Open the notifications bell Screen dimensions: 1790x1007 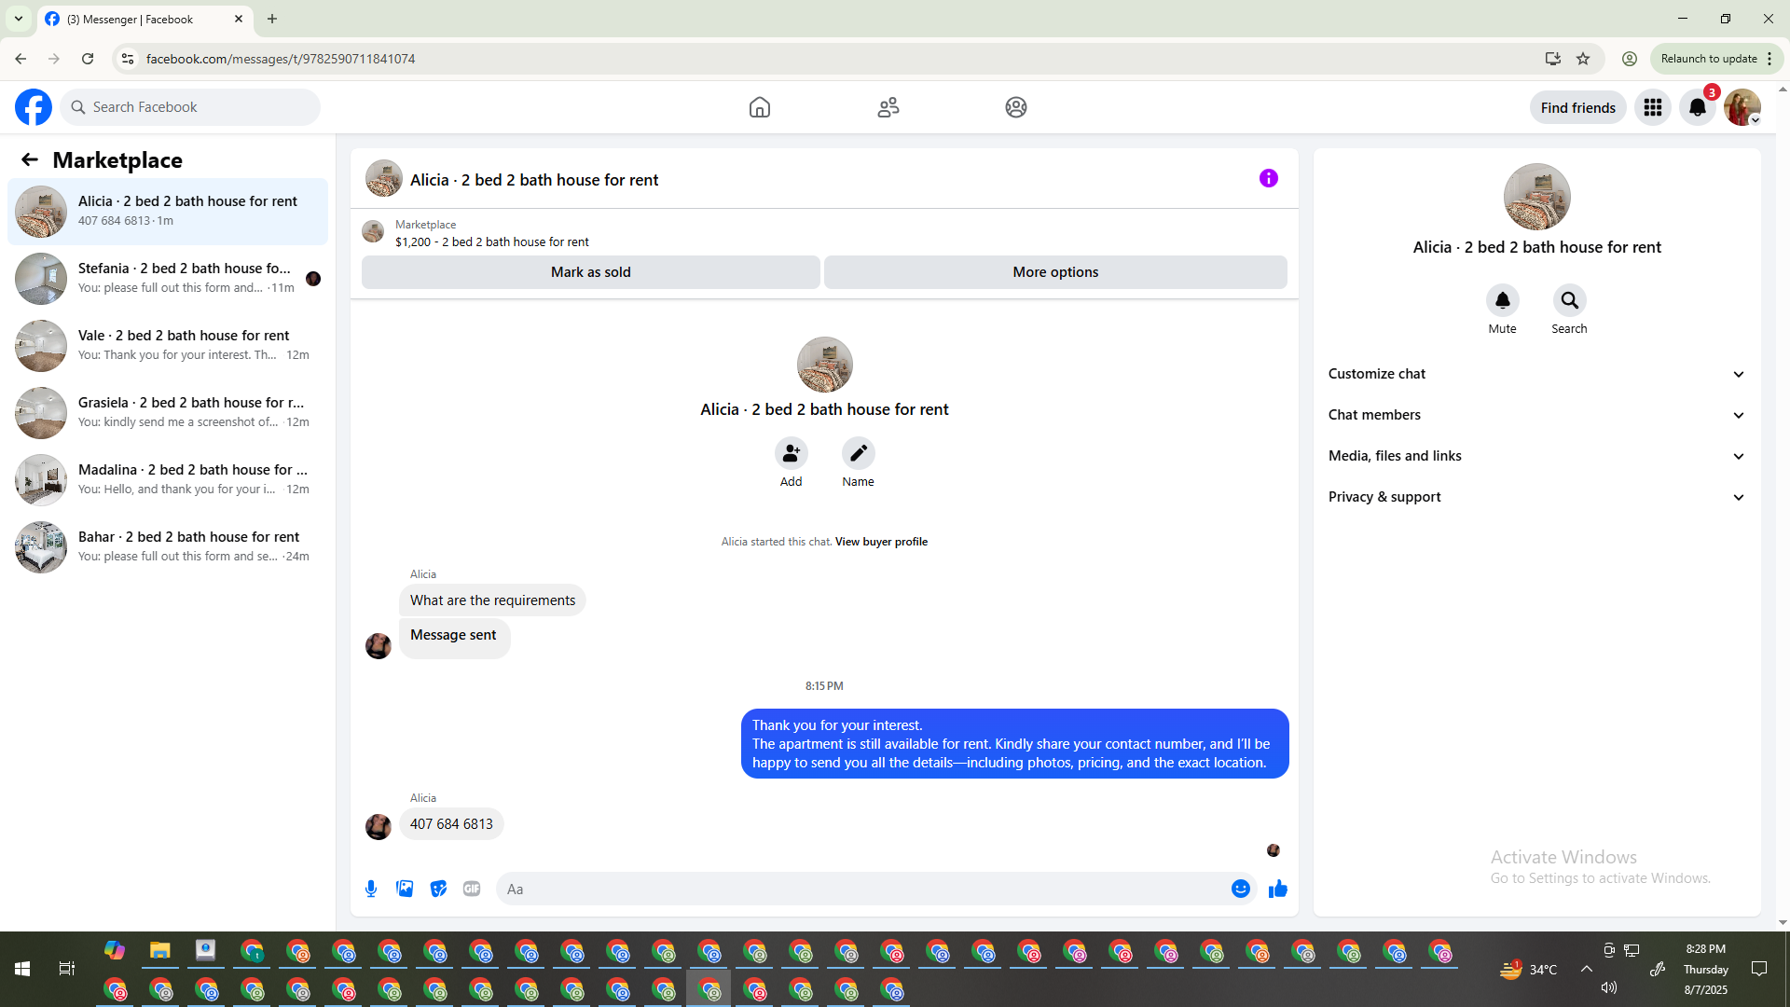pos(1698,107)
